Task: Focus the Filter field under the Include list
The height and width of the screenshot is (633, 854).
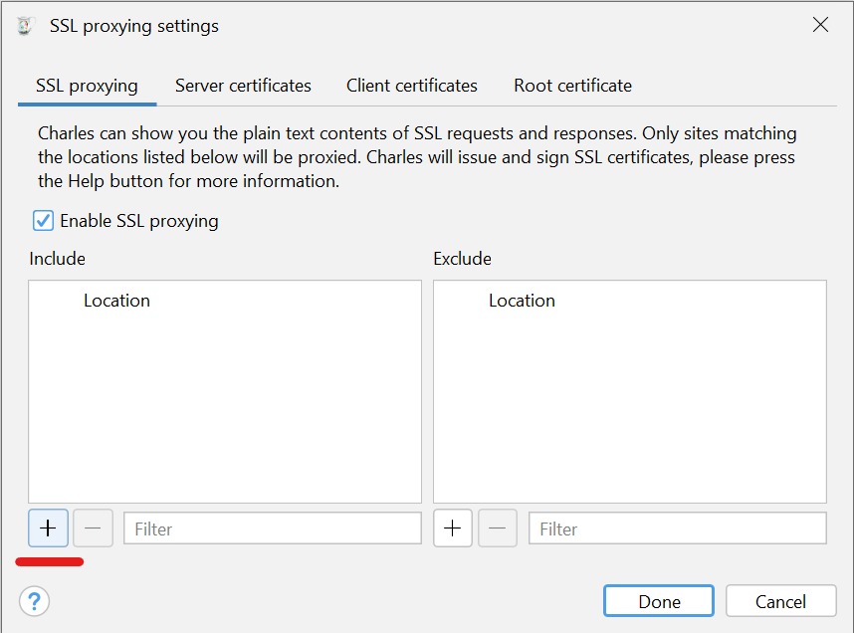Action: (x=272, y=528)
